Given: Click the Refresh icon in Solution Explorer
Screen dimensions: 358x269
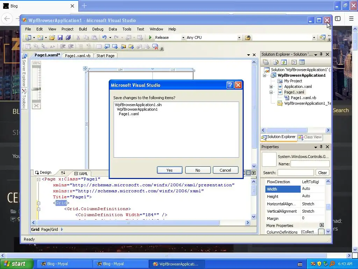Looking at the screenshot, I should (284, 62).
